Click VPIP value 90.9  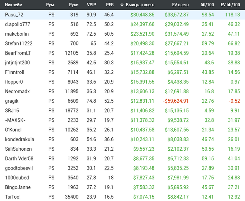click(91, 15)
